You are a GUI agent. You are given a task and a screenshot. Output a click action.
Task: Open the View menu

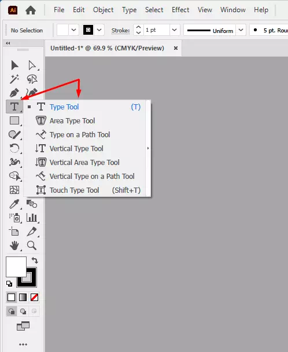click(x=205, y=10)
